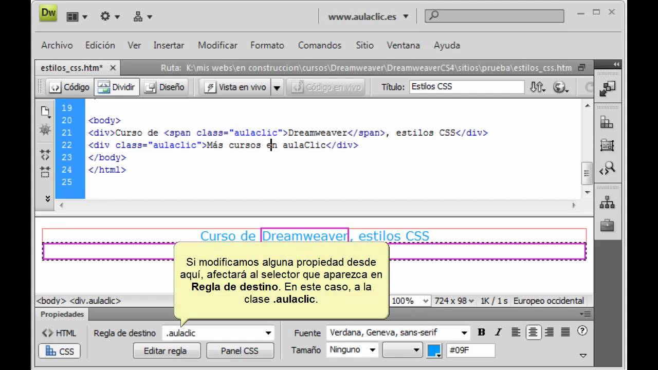The image size is (658, 370).
Task: Set text alignment to left
Action: [516, 332]
